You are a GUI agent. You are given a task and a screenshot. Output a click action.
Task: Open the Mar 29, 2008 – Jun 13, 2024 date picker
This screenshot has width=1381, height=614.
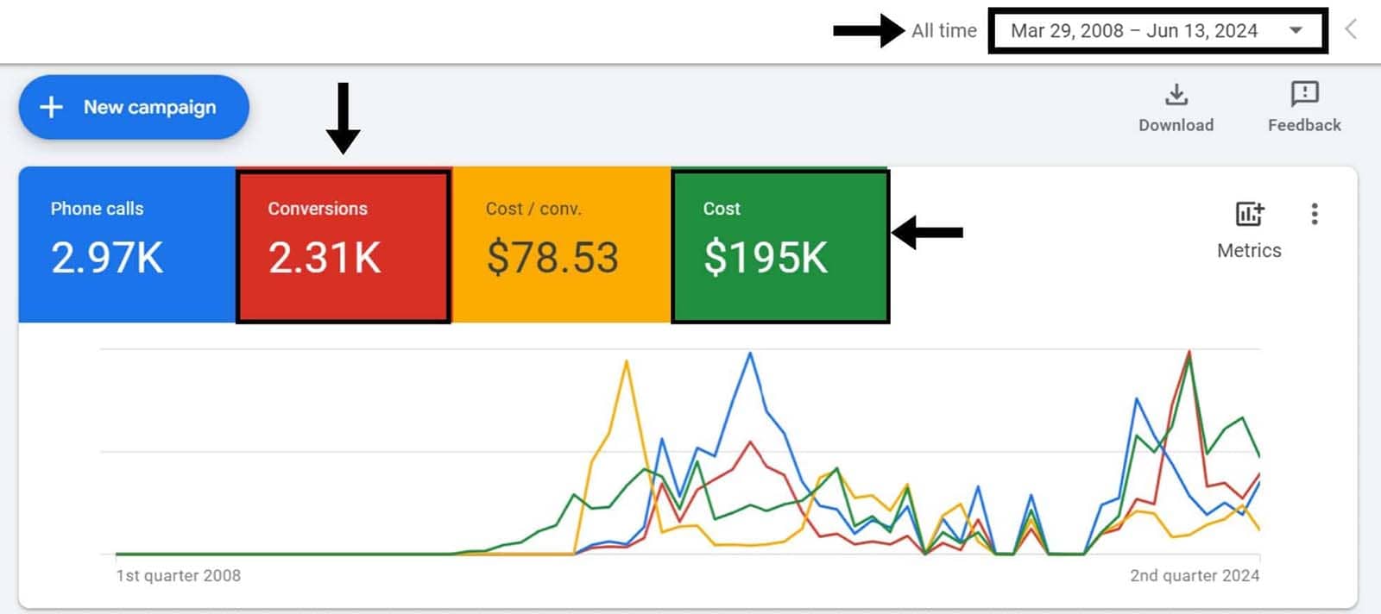click(x=1133, y=31)
